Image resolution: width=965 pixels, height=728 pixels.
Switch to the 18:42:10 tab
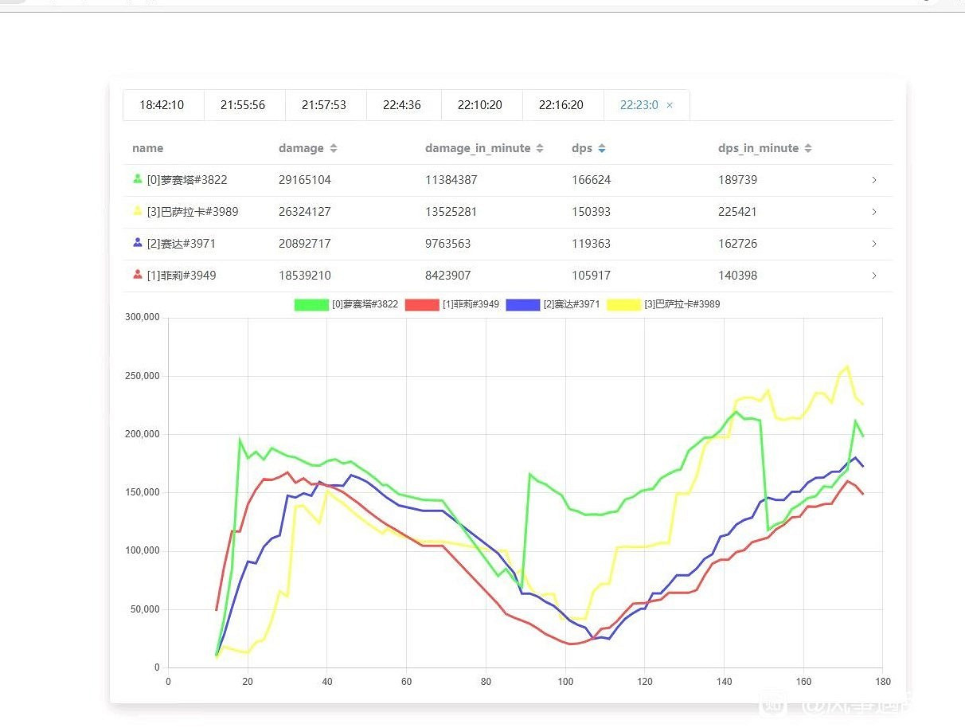162,105
